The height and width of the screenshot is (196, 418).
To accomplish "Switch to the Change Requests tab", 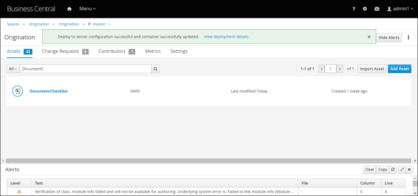I will 65,51.
